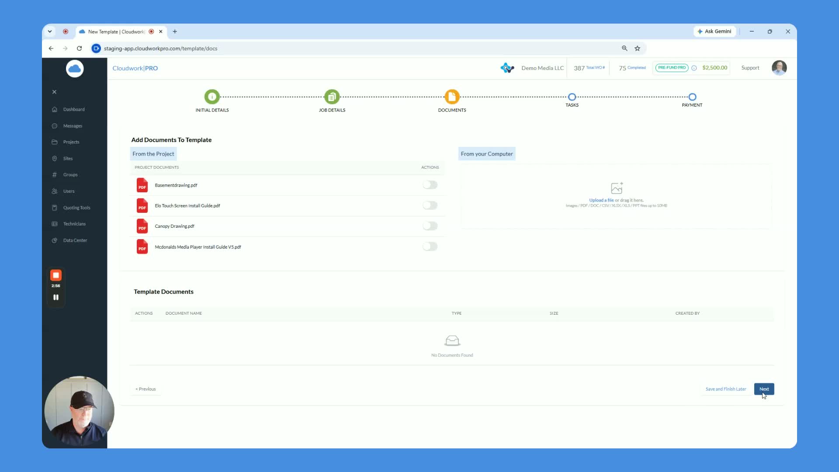This screenshot has width=839, height=472.
Task: Toggle on Elo Touch Screen Install Guide.pdf
Action: tap(430, 205)
